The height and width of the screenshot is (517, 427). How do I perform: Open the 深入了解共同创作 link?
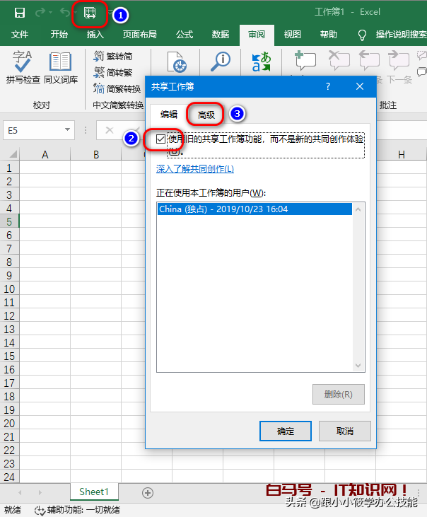click(194, 169)
